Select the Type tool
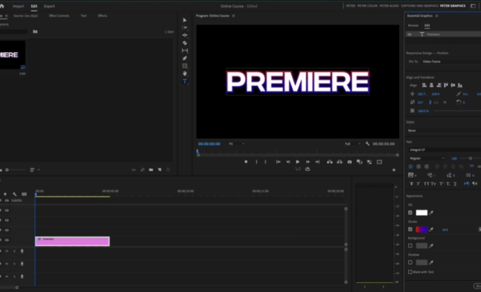This screenshot has height=292, width=481. (x=185, y=81)
